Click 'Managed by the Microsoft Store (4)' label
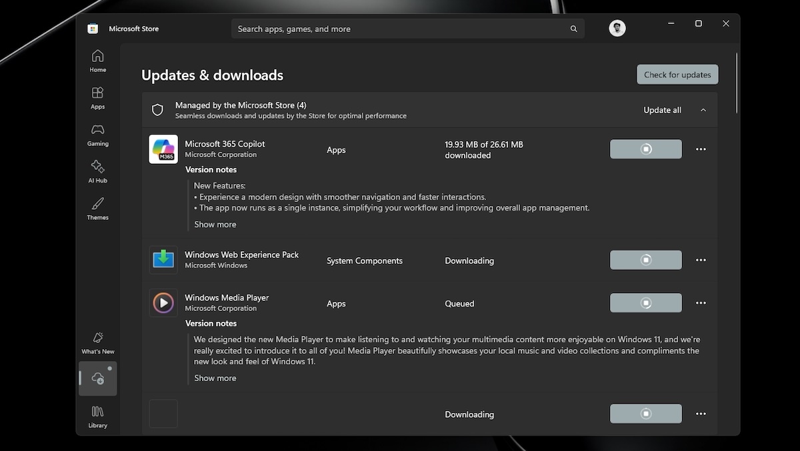 click(241, 105)
